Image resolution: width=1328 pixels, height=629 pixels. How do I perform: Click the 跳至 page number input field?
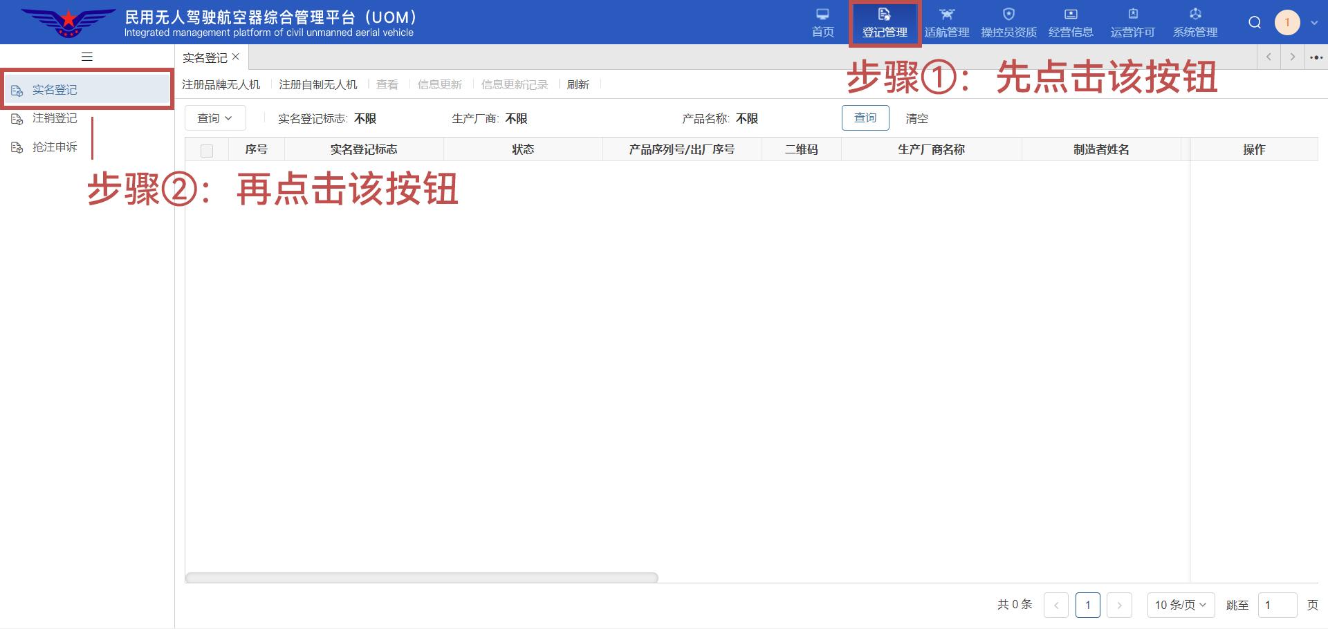point(1276,605)
